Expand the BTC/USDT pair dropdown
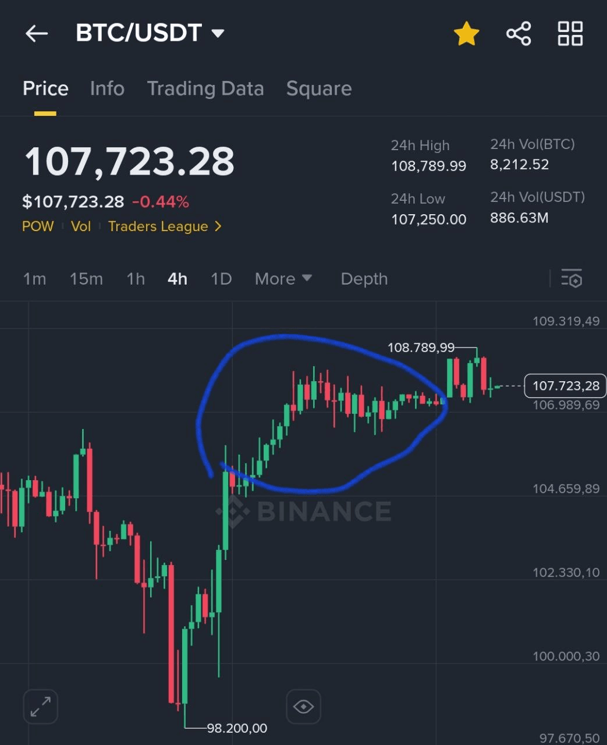 click(x=218, y=34)
